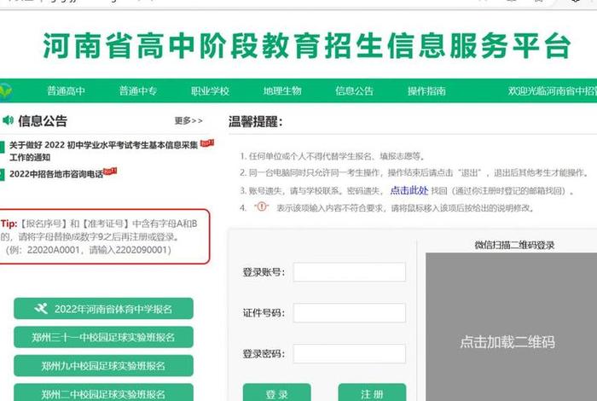
Task: Click the speaker icon beside 信息公告
Action: tap(8, 120)
